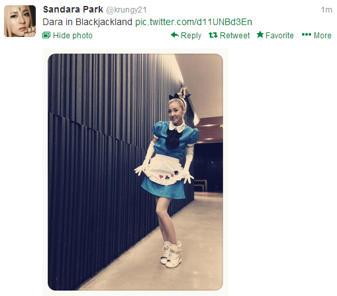Screen dimensions: 337x296
Task: Open the @krungy21 handle
Action: tap(126, 10)
